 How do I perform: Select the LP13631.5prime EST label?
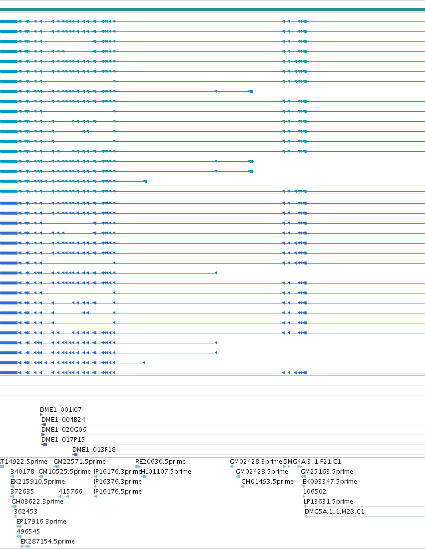coord(328,502)
